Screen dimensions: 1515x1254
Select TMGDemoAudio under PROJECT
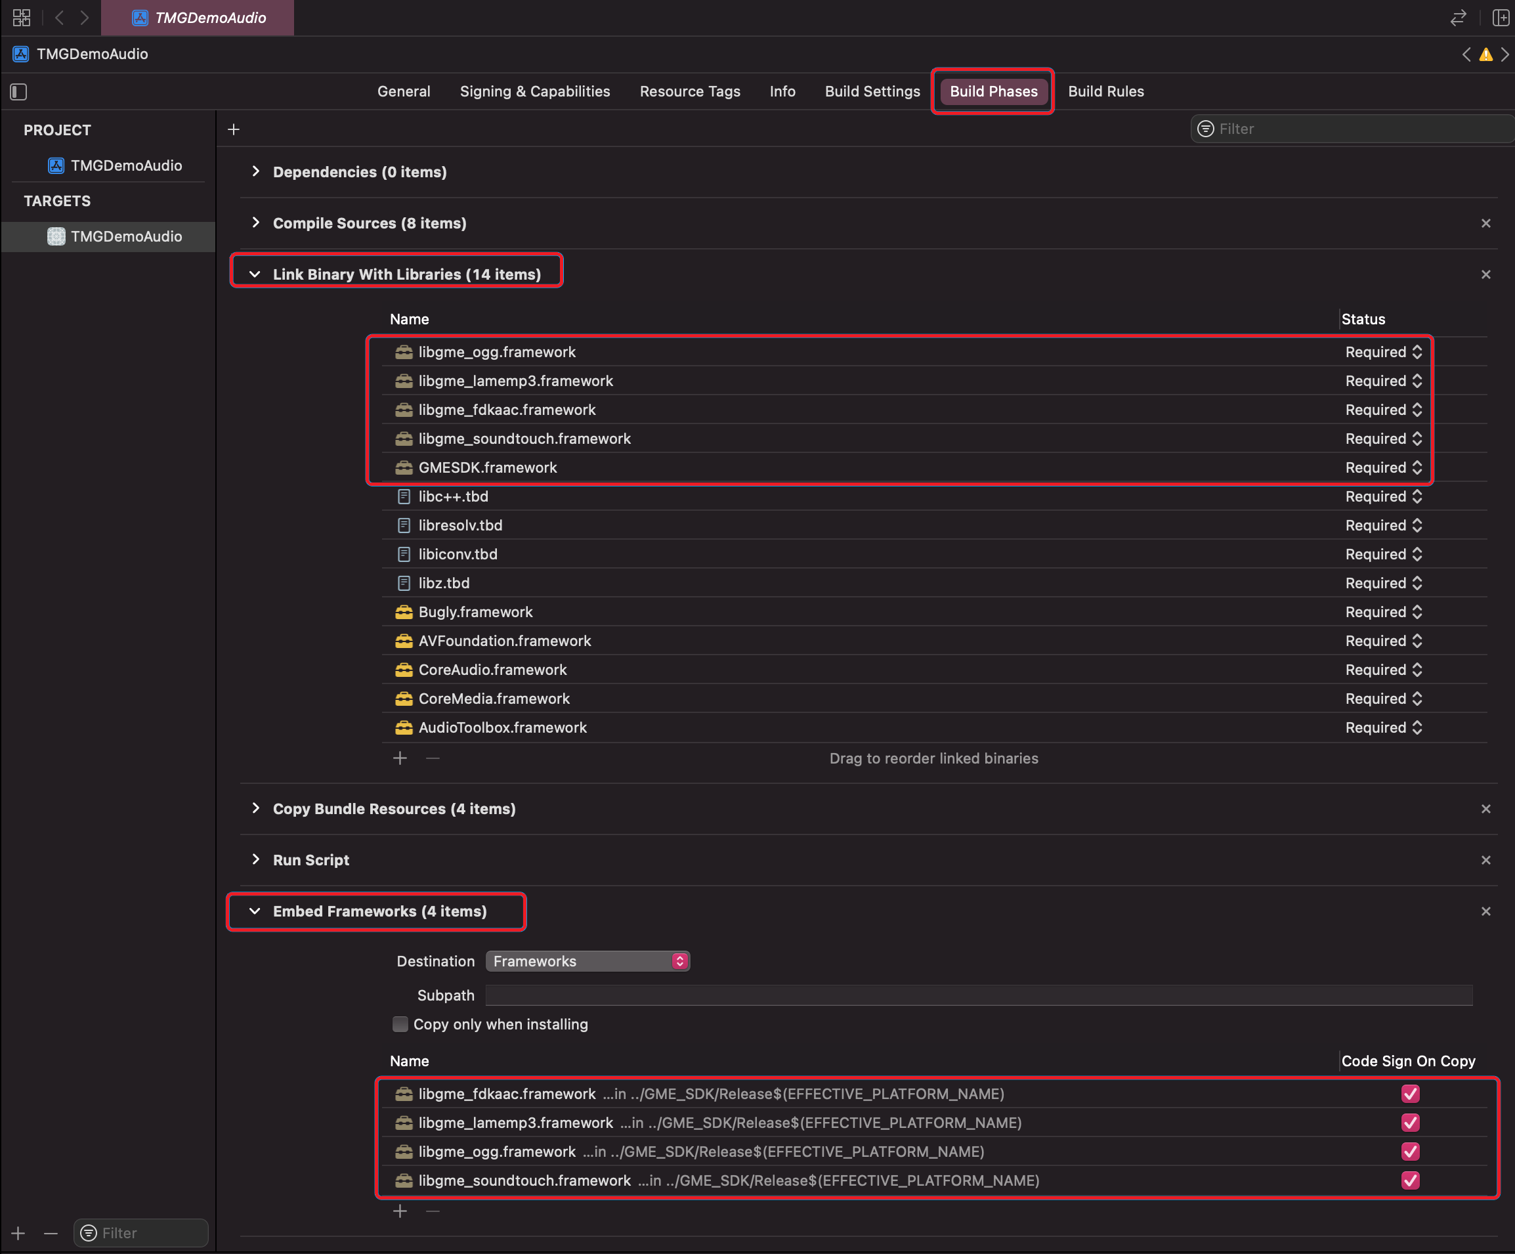(125, 165)
